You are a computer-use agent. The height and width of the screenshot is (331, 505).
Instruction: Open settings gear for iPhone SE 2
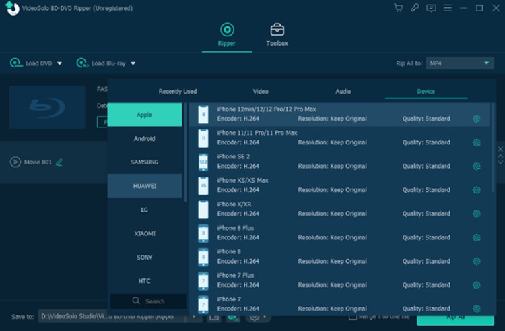[477, 167]
